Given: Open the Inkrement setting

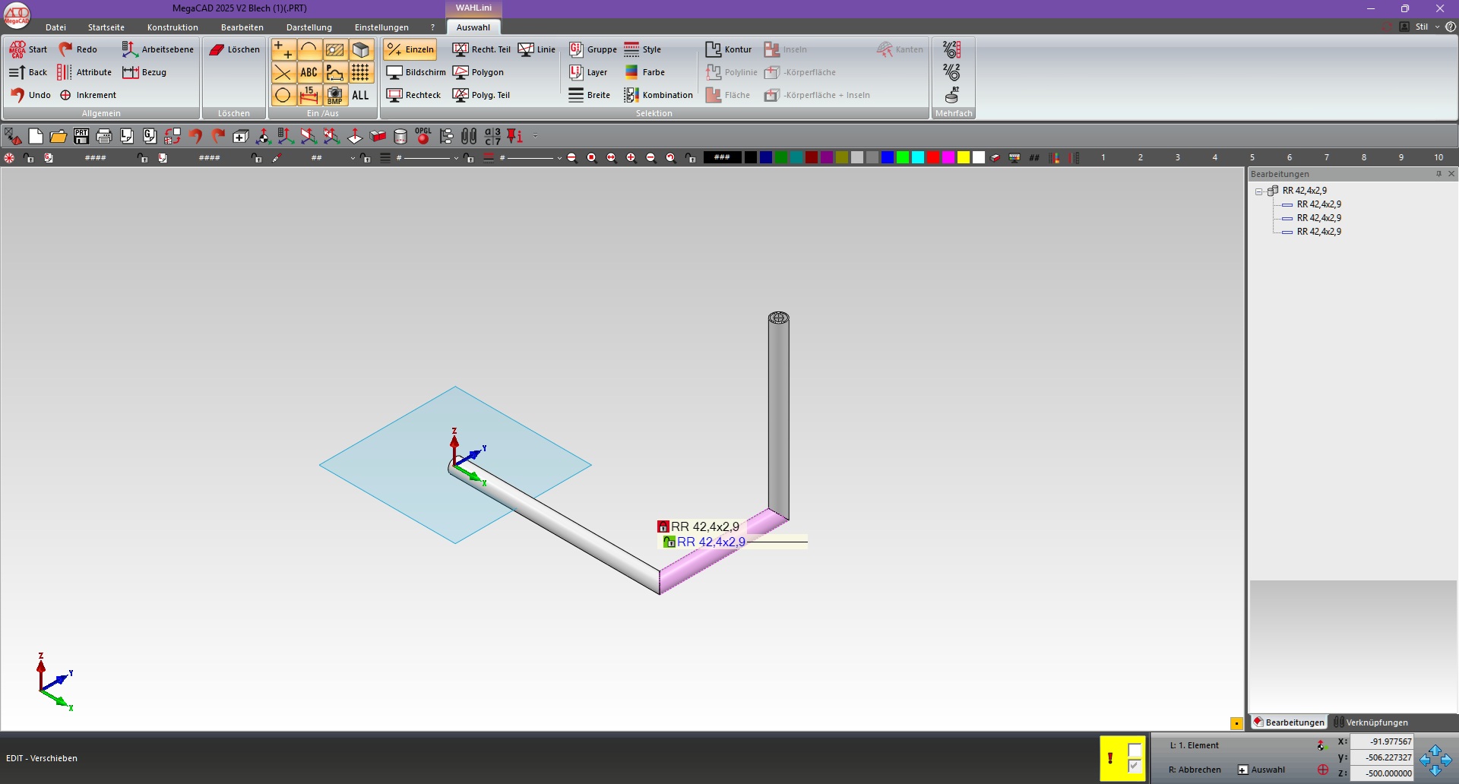Looking at the screenshot, I should 87,95.
